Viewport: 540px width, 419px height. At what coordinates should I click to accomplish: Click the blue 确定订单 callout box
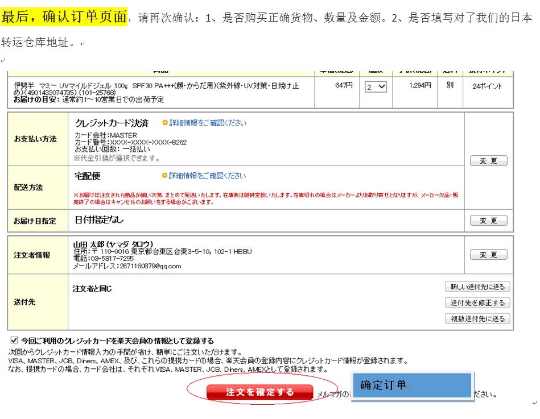click(x=413, y=387)
